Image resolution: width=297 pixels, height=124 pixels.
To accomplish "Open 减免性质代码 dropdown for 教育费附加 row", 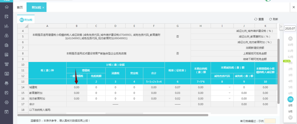I will (x=229, y=93).
